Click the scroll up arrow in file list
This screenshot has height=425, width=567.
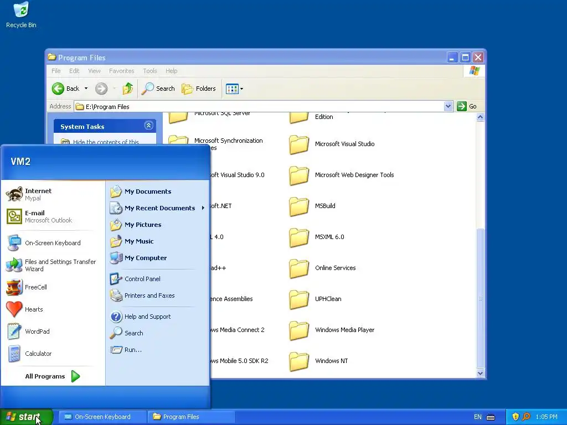click(480, 117)
